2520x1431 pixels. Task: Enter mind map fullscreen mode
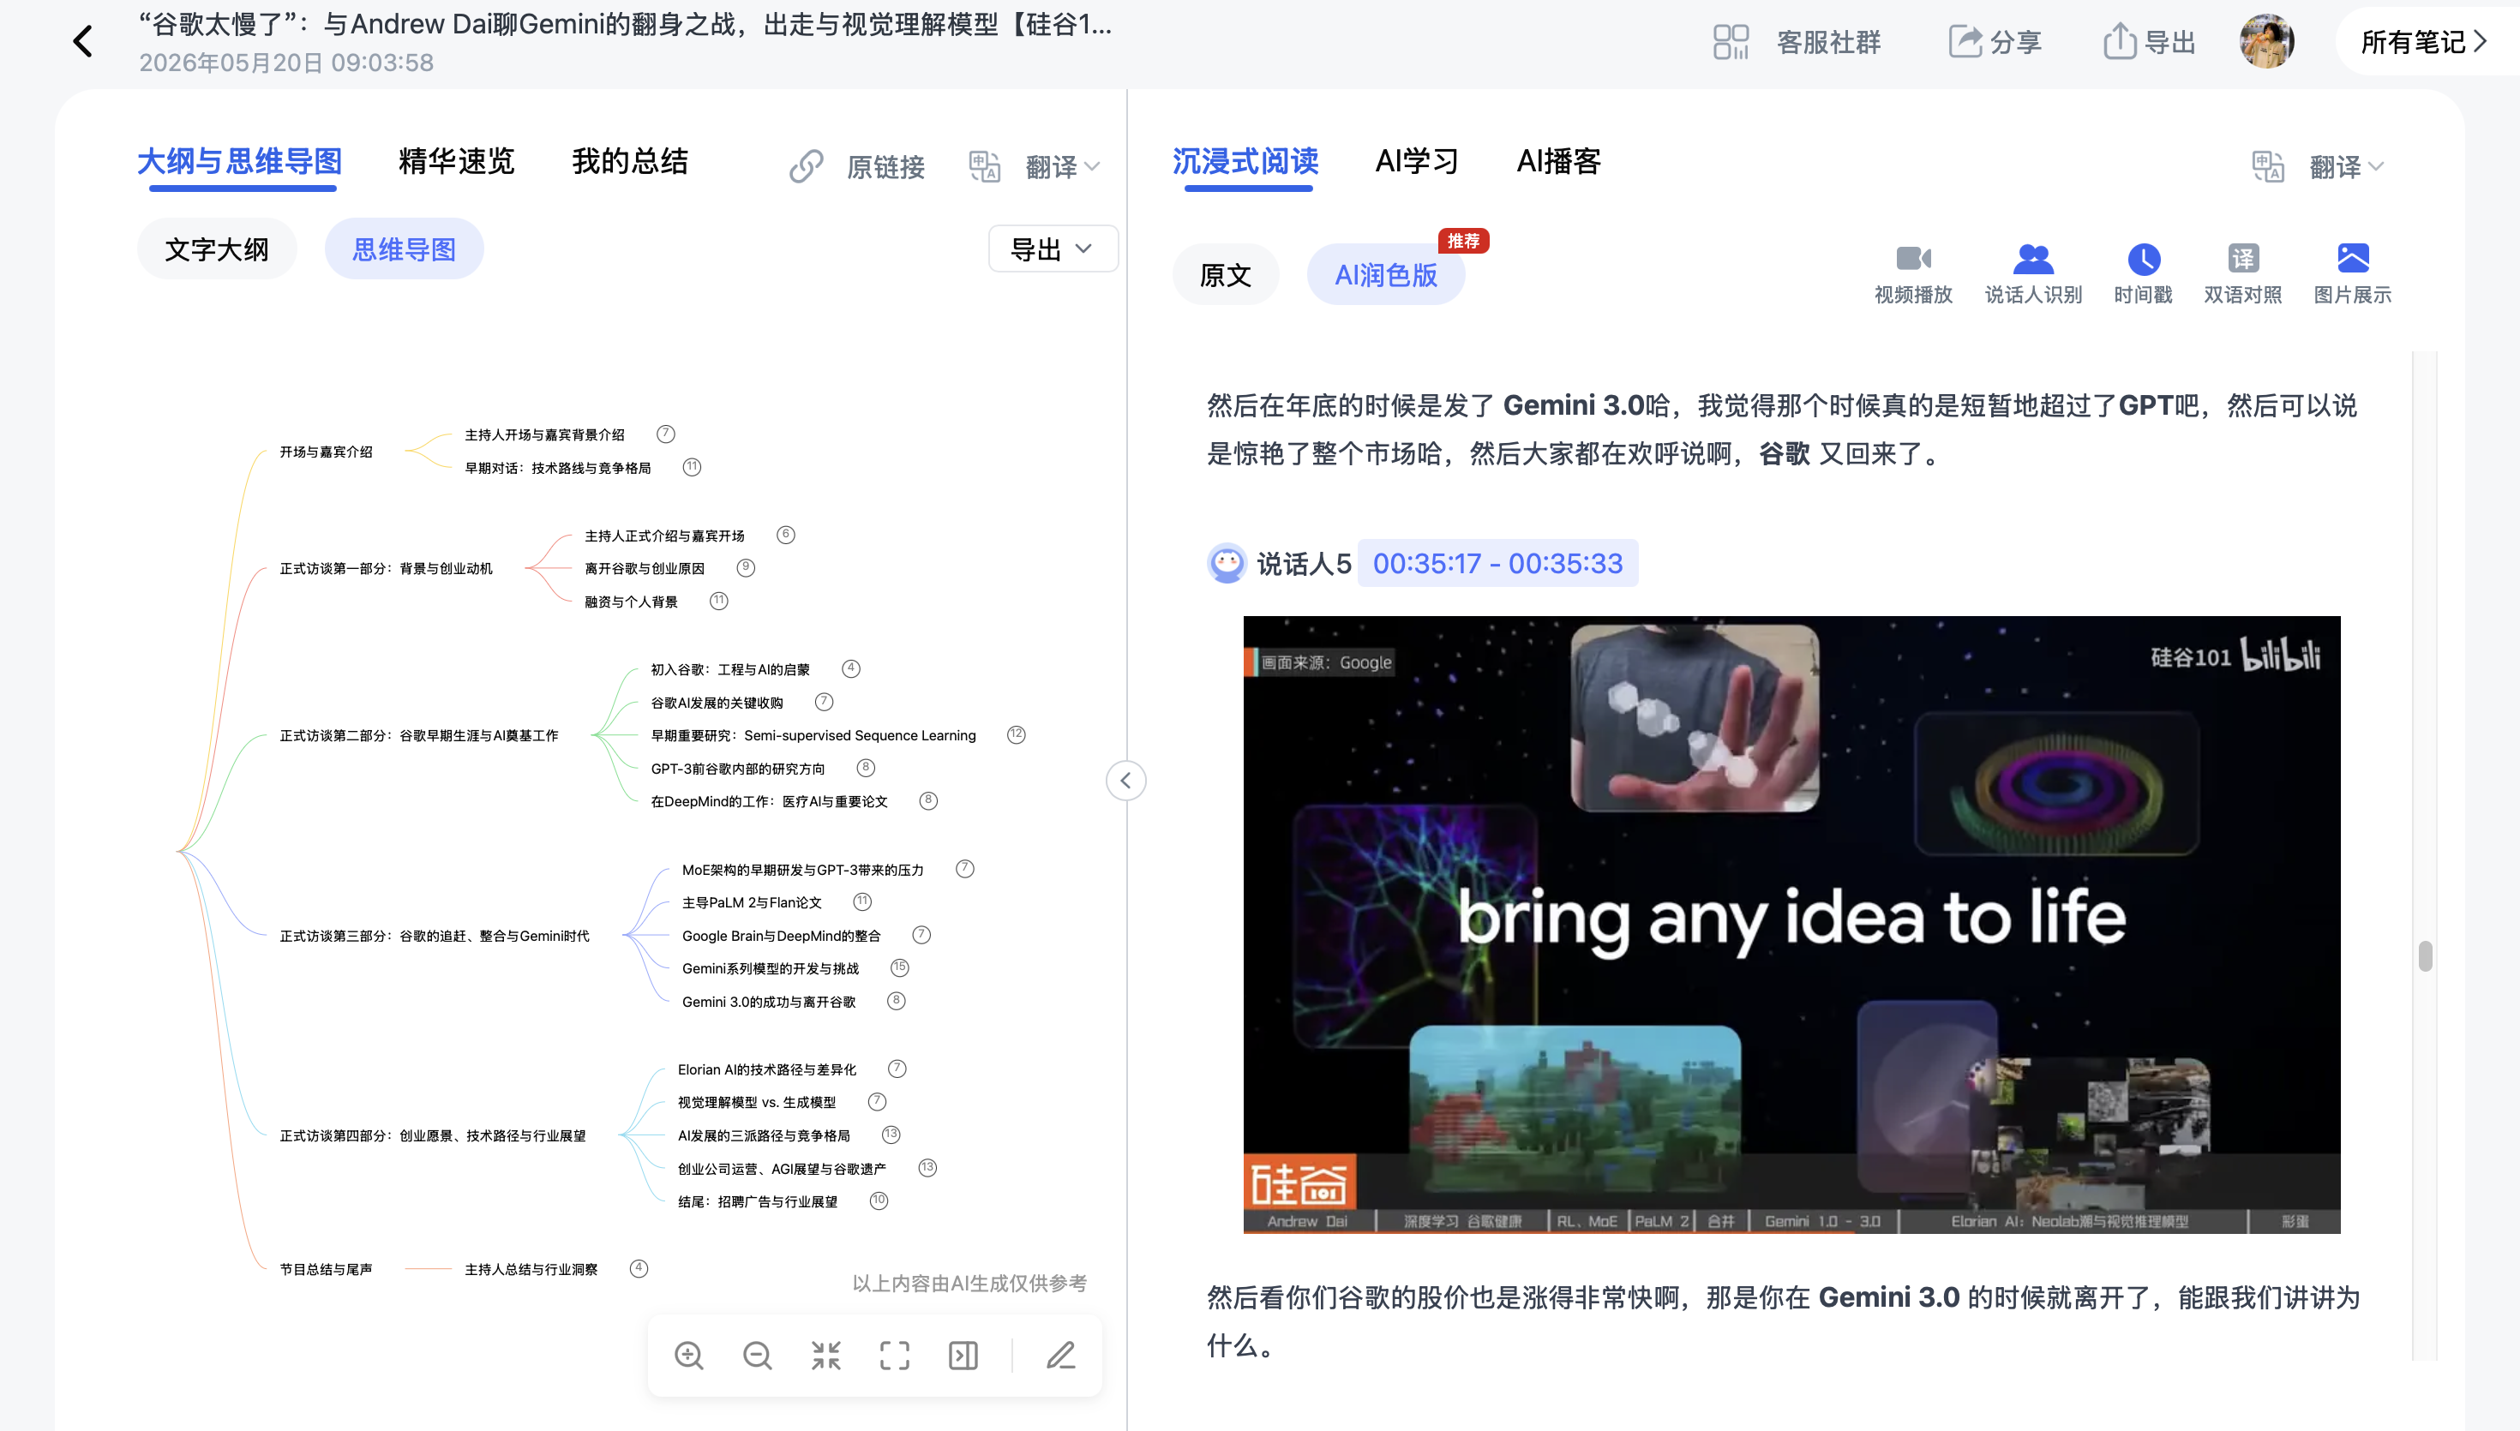coord(894,1356)
